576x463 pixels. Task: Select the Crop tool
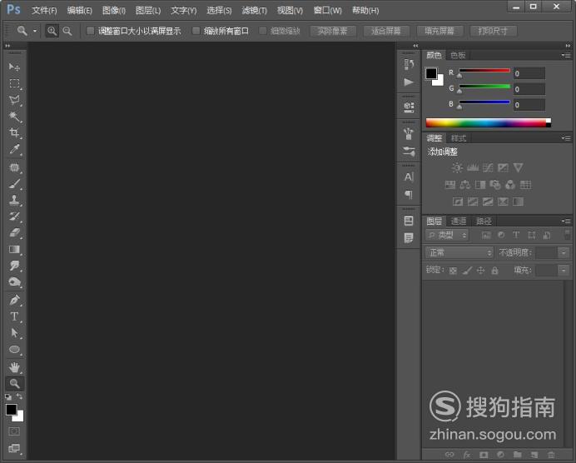(14, 132)
